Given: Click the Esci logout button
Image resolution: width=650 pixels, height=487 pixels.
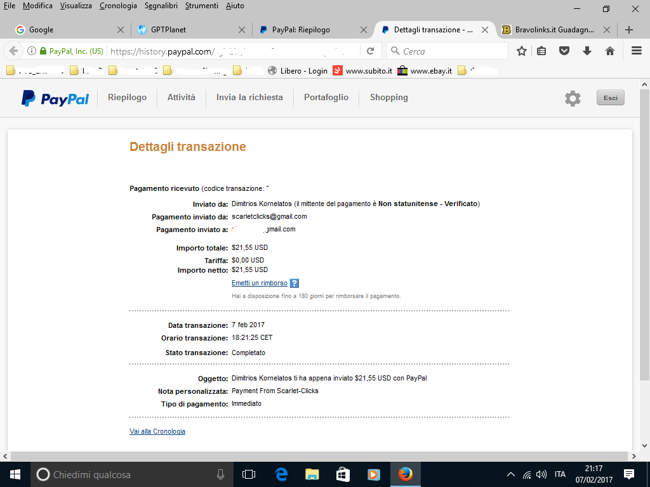Looking at the screenshot, I should click(610, 98).
